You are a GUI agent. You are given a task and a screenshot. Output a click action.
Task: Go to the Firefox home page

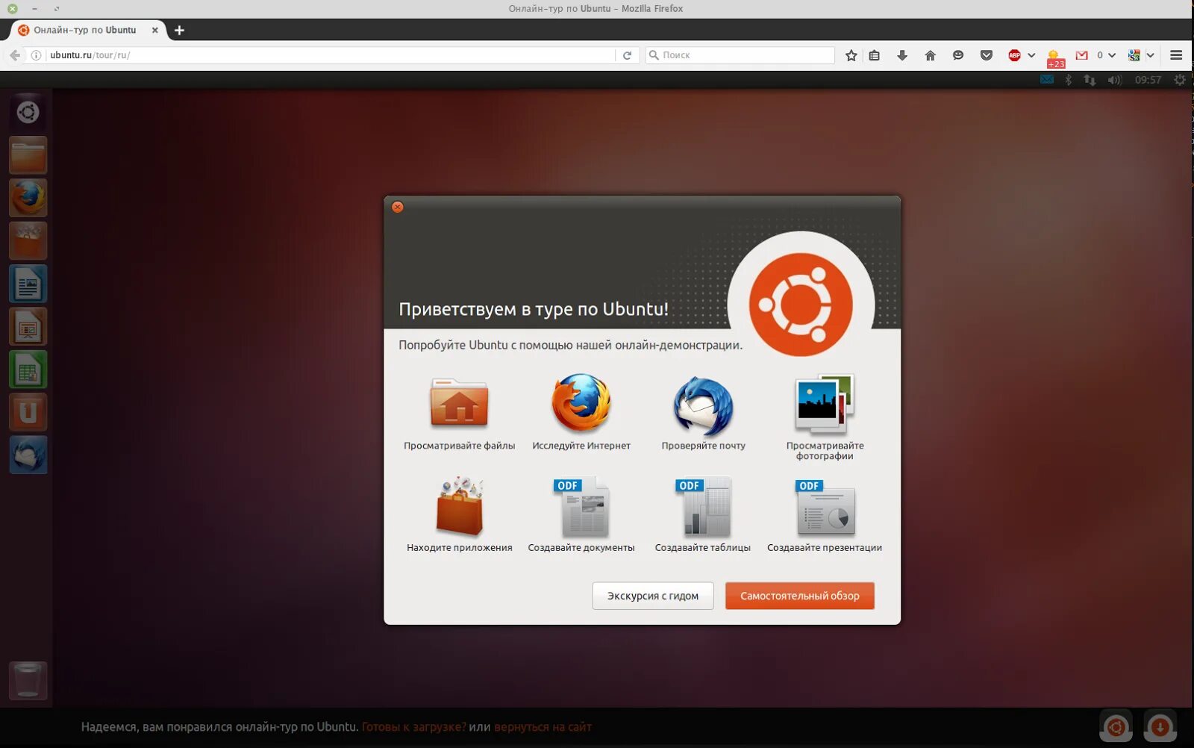click(930, 55)
